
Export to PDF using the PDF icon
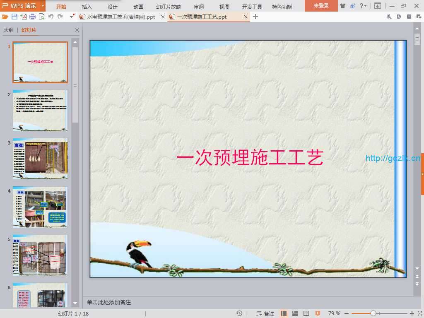(24, 17)
